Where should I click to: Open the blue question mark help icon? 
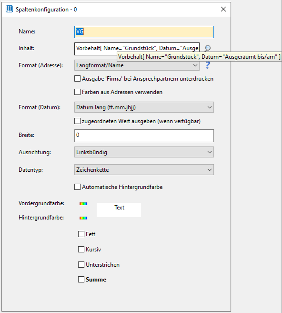coord(208,65)
